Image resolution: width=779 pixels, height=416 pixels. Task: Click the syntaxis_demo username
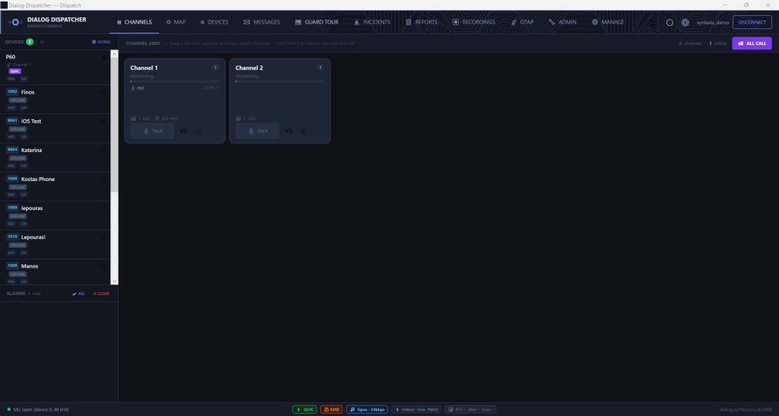(x=712, y=23)
